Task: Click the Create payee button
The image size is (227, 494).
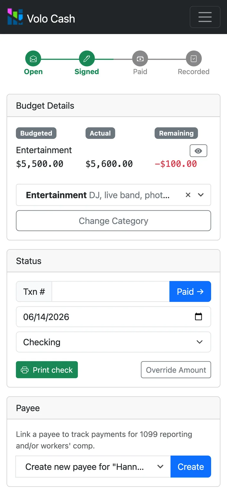Action: (x=191, y=467)
